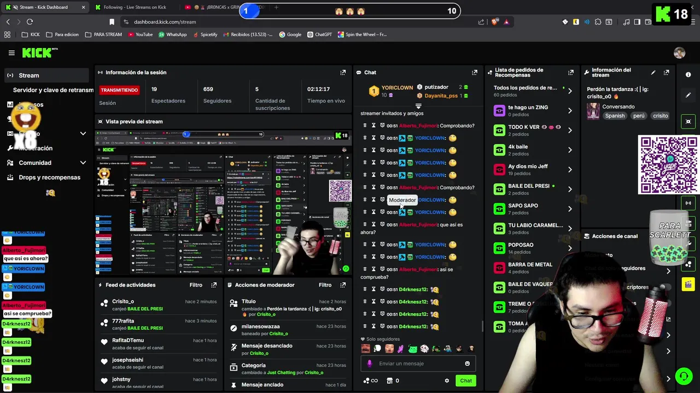
Task: Open Crisito_o entry in activity feed
Action: click(159, 305)
